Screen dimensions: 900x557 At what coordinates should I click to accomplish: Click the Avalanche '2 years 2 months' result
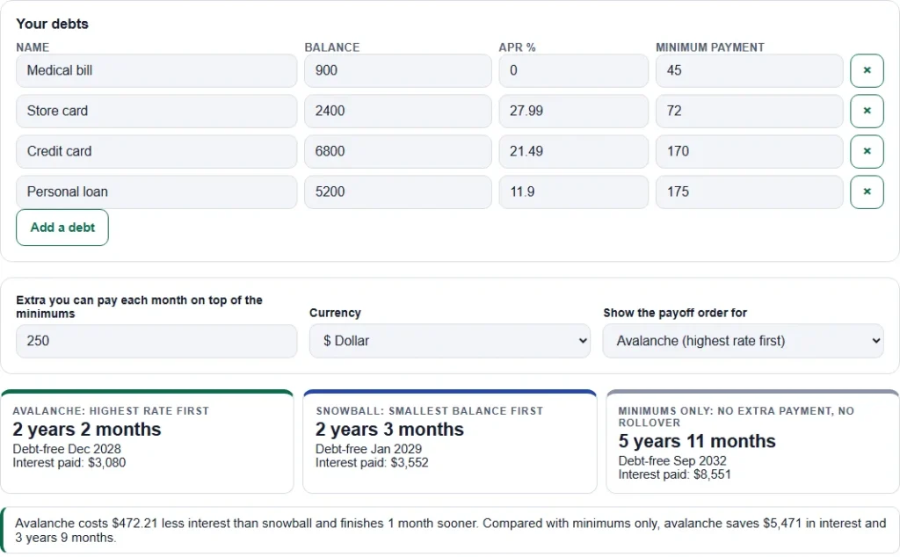pos(87,430)
